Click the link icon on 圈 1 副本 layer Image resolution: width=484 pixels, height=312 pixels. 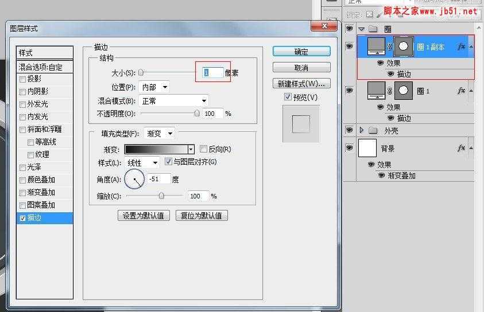(x=389, y=46)
